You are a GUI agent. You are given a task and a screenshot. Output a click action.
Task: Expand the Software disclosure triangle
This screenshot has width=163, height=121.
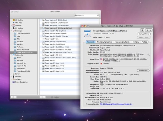tap(11, 79)
